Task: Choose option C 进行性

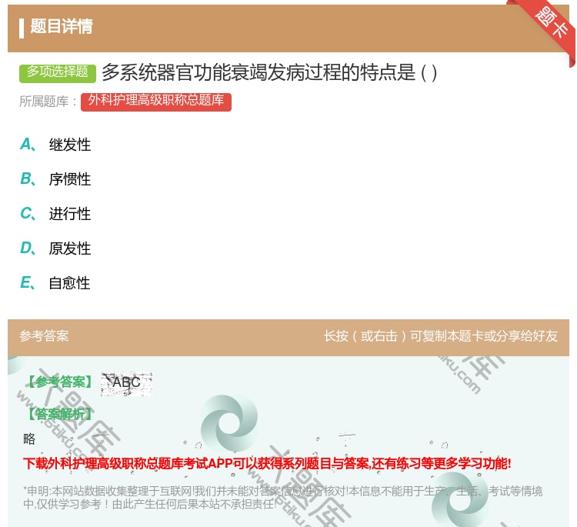Action: (x=69, y=214)
